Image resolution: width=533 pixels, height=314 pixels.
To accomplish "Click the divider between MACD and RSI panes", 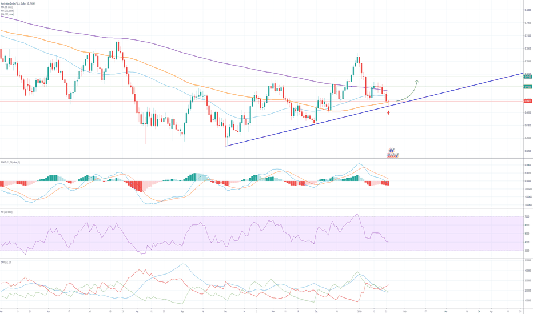I will point(257,208).
